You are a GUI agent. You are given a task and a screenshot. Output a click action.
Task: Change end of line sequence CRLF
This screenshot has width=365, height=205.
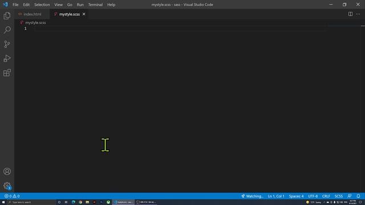pyautogui.click(x=326, y=196)
